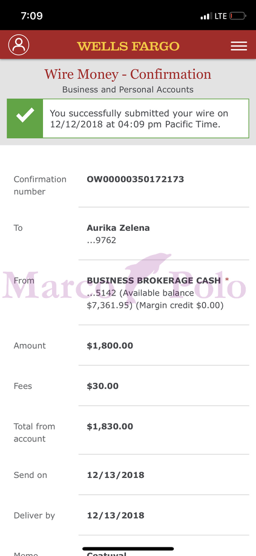Tap the $30.00 fees value
This screenshot has height=556, width=256.
pyautogui.click(x=103, y=386)
